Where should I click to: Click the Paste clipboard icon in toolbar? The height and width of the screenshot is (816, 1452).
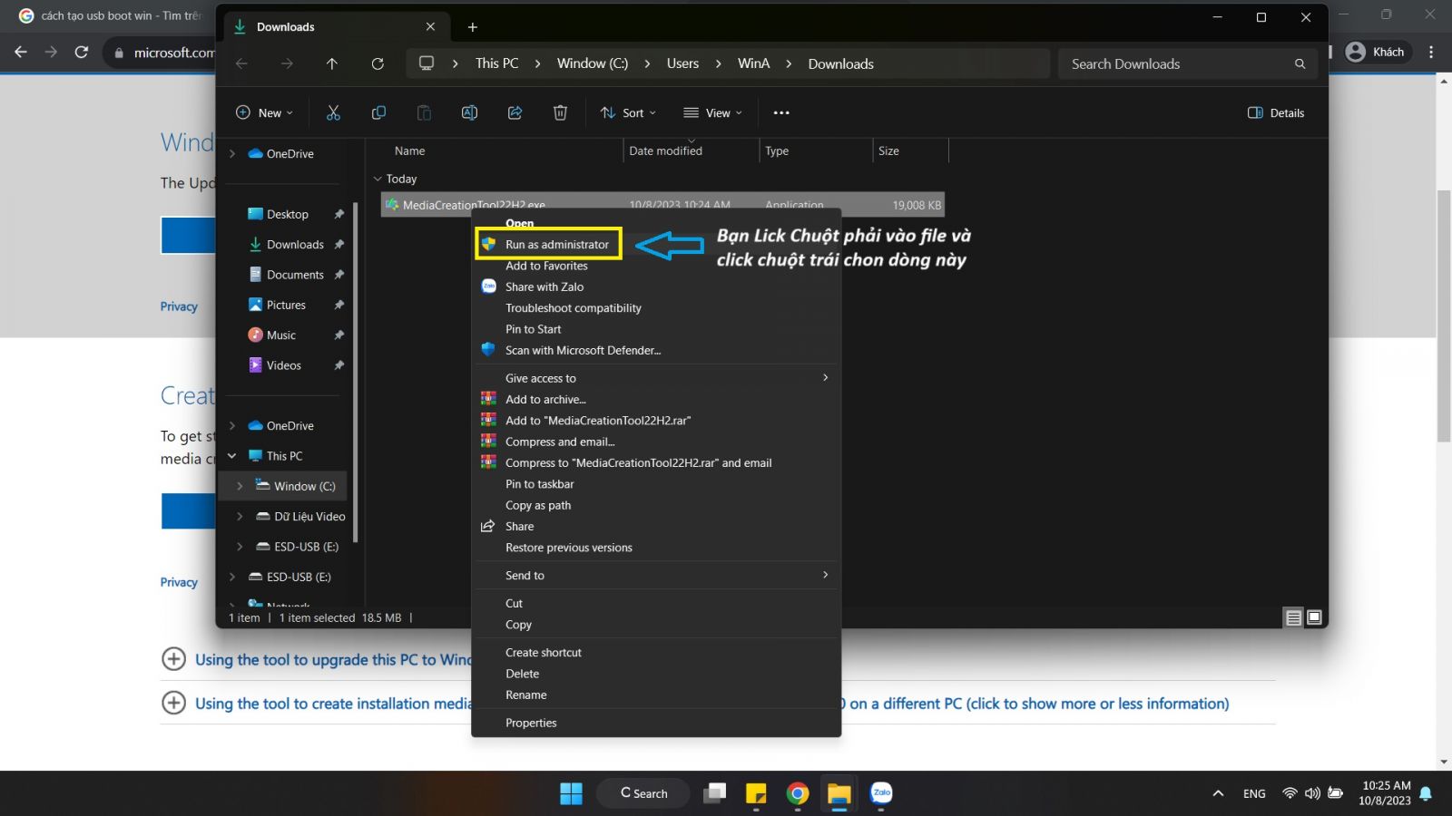coord(424,112)
